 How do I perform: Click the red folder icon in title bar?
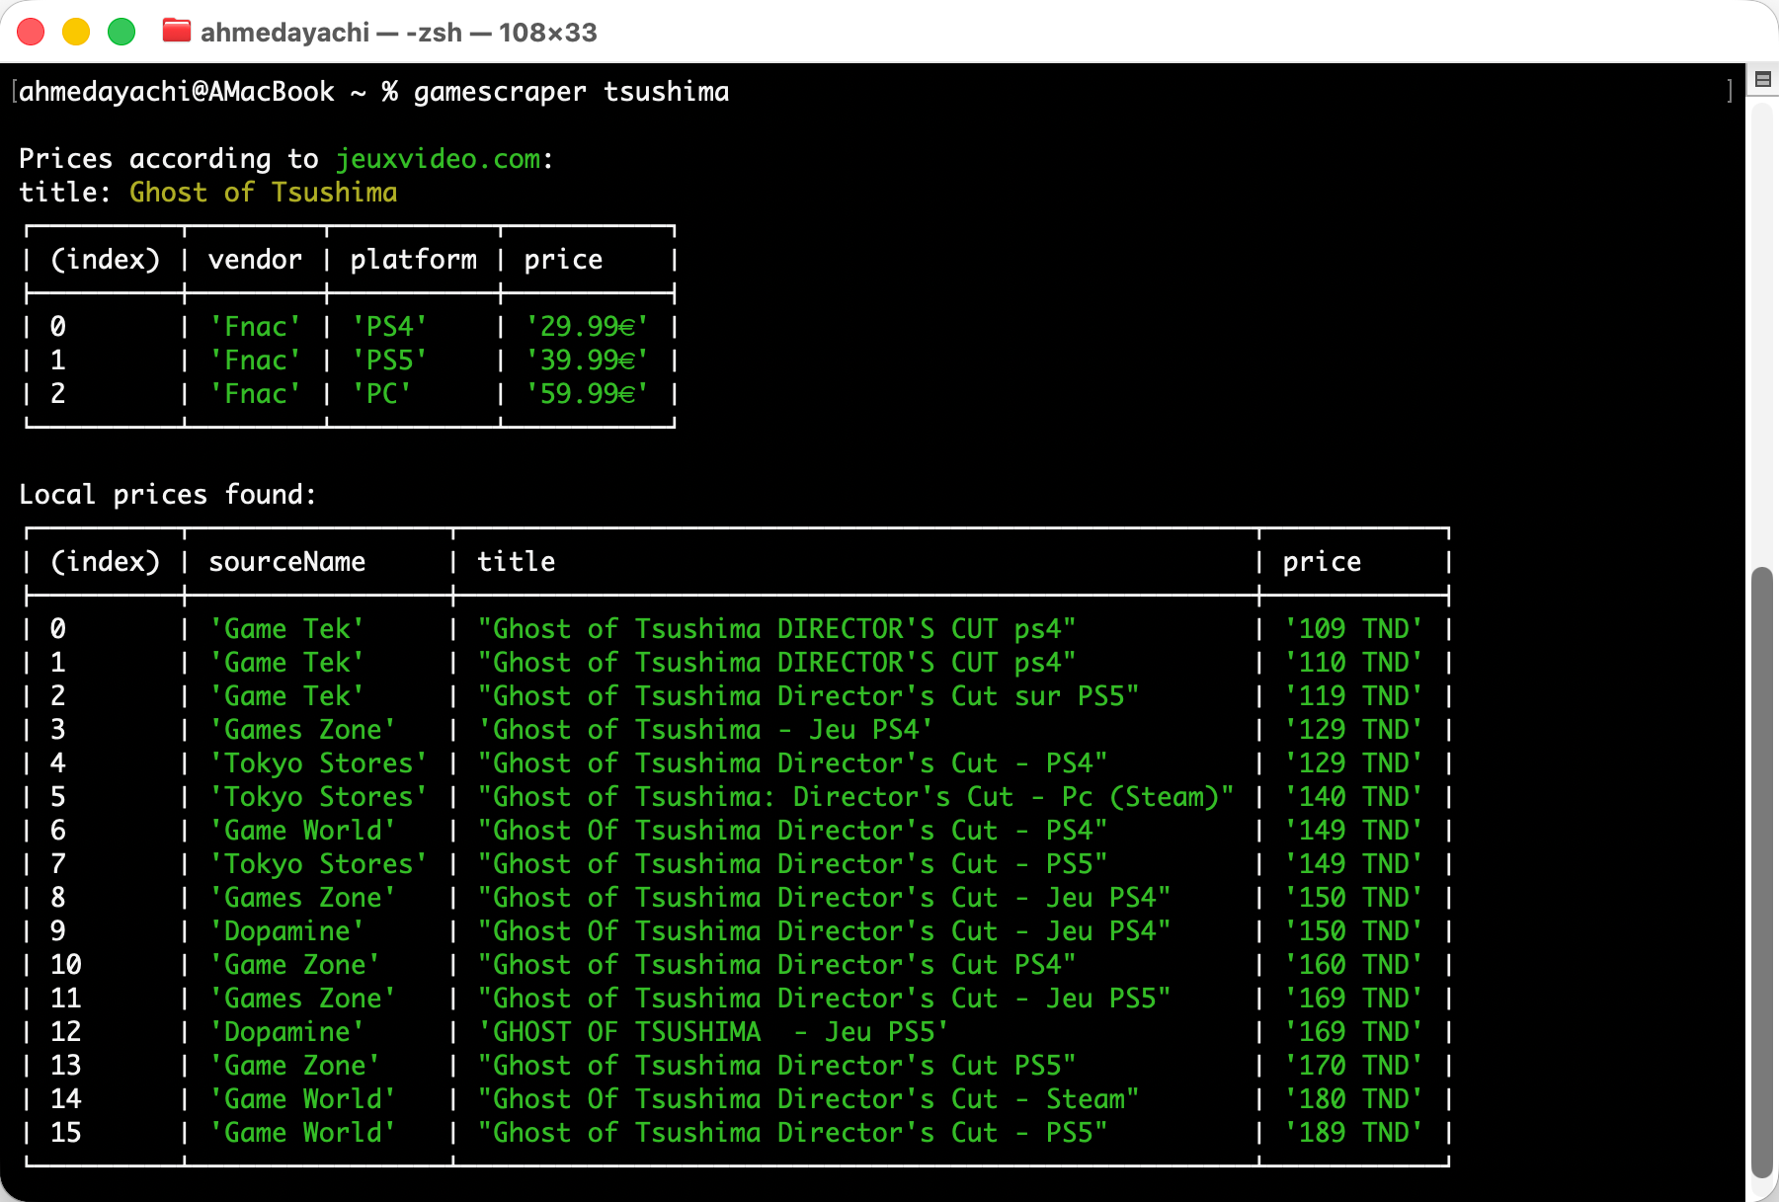coord(177,32)
